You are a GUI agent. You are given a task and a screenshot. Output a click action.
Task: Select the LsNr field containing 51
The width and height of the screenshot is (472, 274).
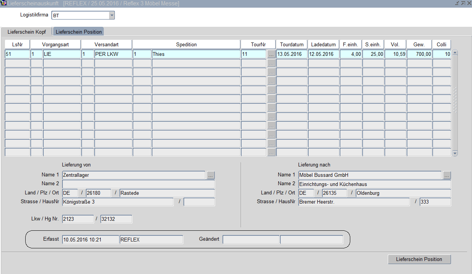17,54
